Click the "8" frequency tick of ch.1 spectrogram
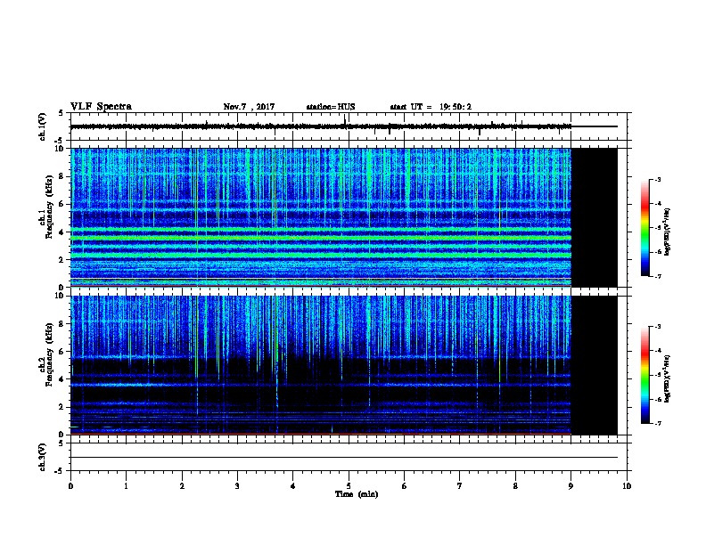This screenshot has width=706, height=545. (x=62, y=176)
